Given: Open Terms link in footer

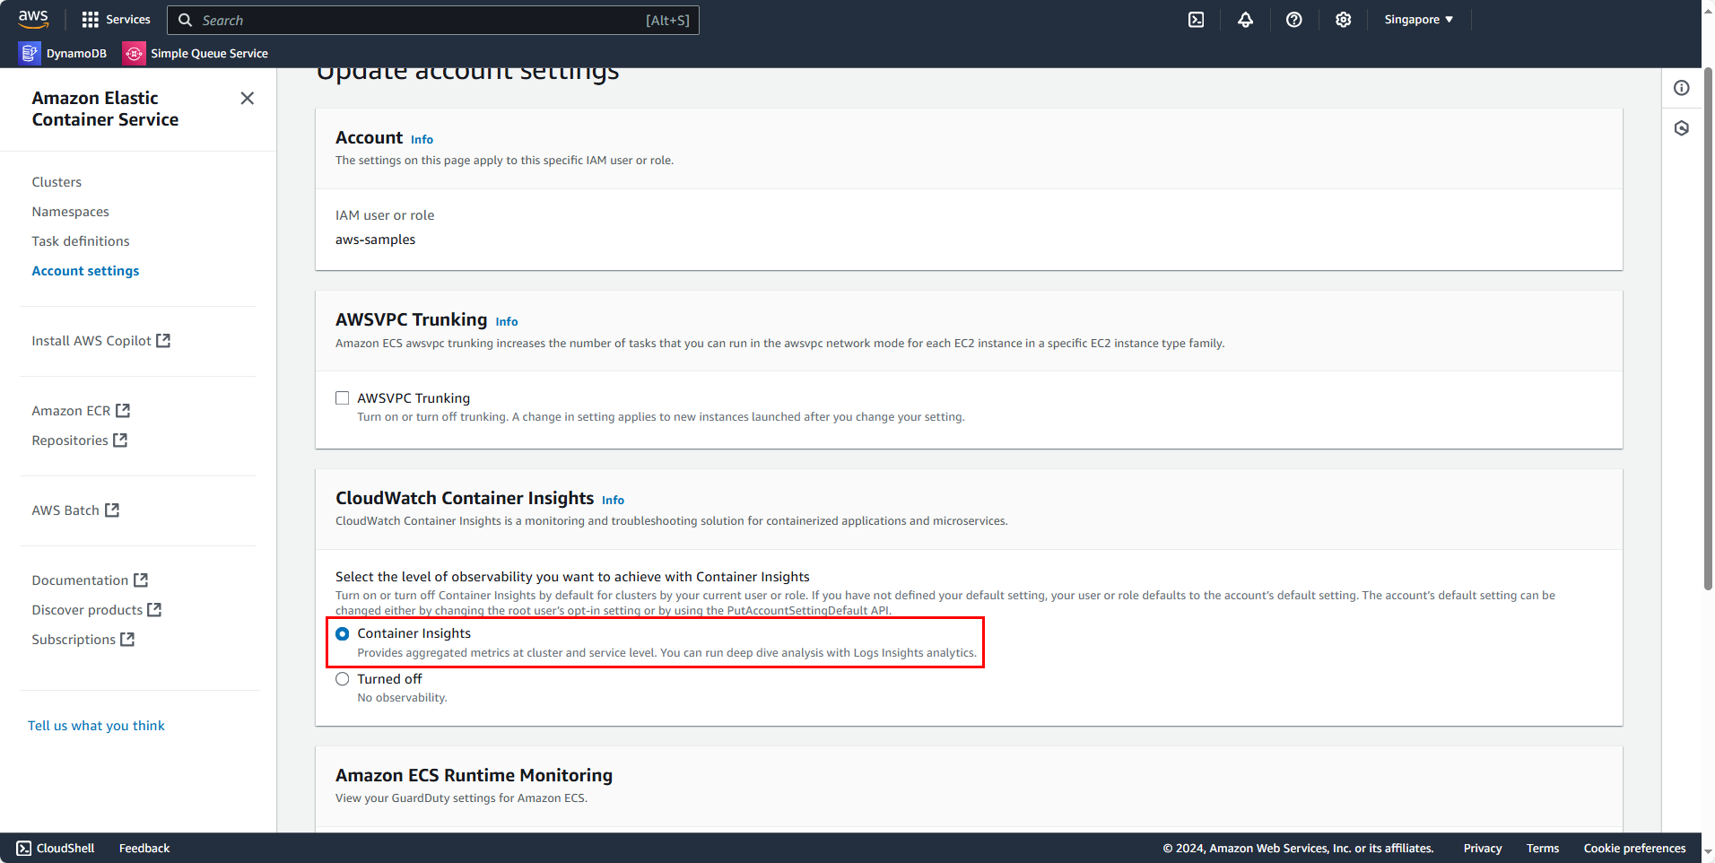Looking at the screenshot, I should 1543,849.
